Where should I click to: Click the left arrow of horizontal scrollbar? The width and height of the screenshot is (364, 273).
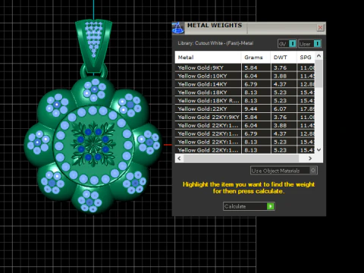tap(179, 158)
